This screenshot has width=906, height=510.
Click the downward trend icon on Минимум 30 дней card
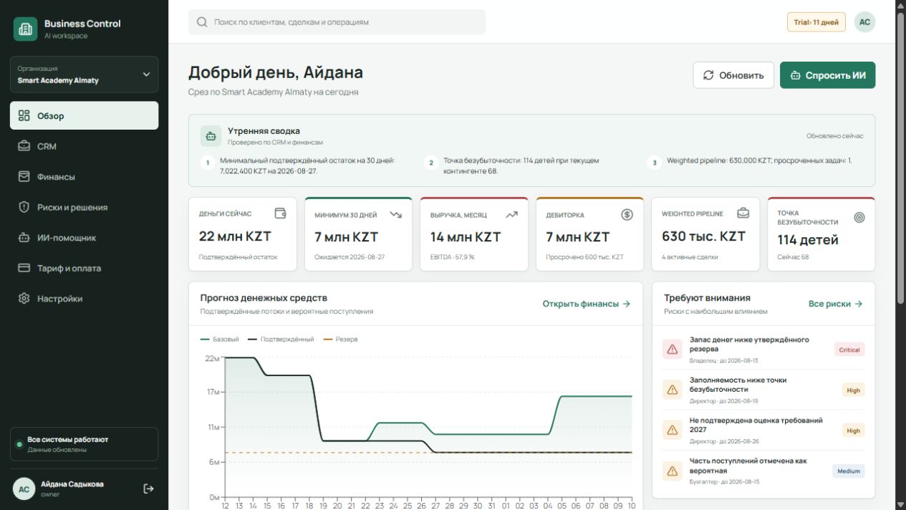(396, 214)
